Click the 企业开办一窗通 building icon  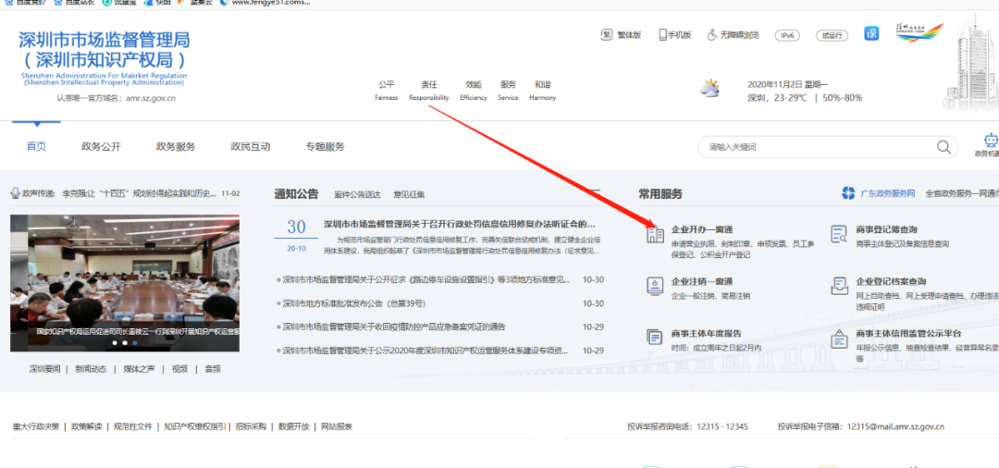(x=654, y=234)
